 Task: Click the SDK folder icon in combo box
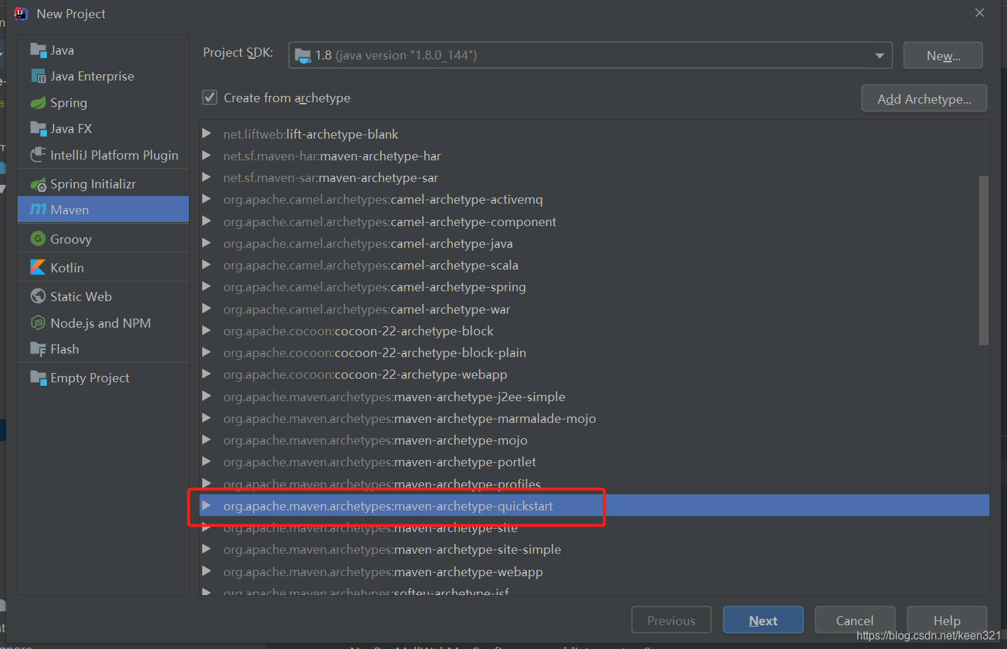(302, 55)
